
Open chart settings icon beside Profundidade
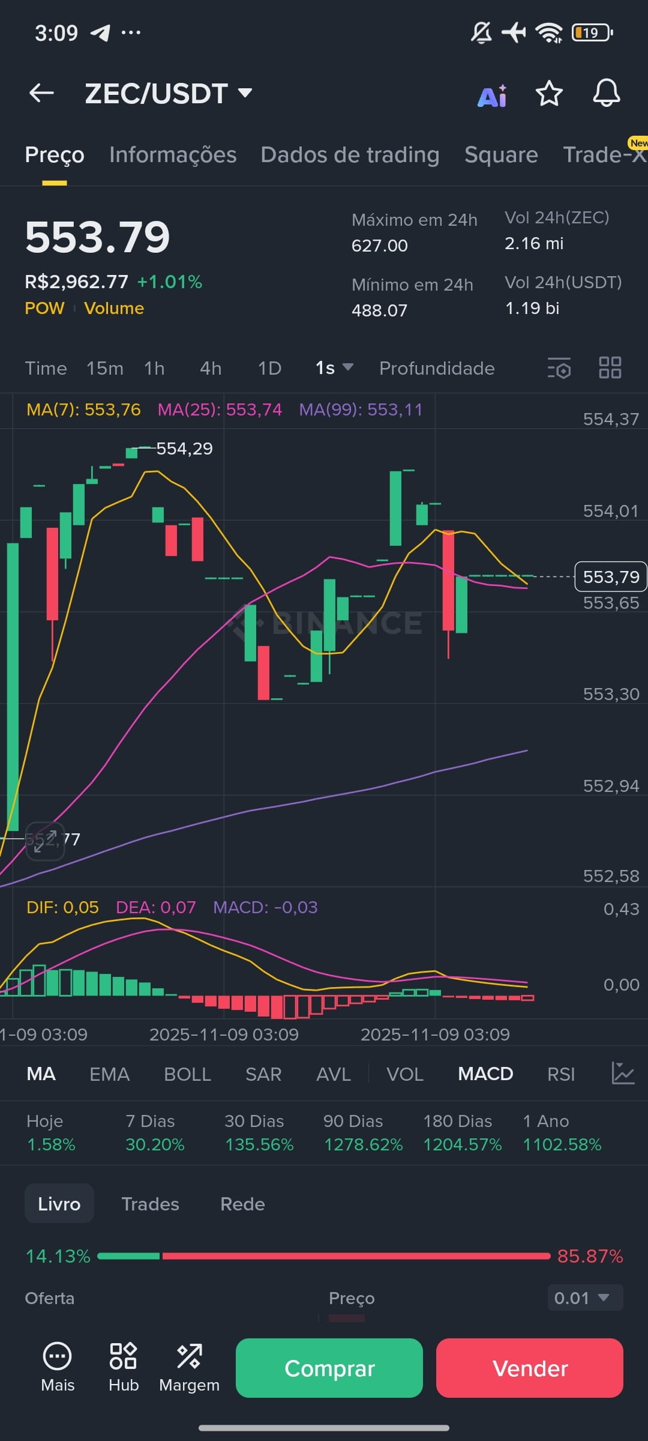(x=559, y=368)
